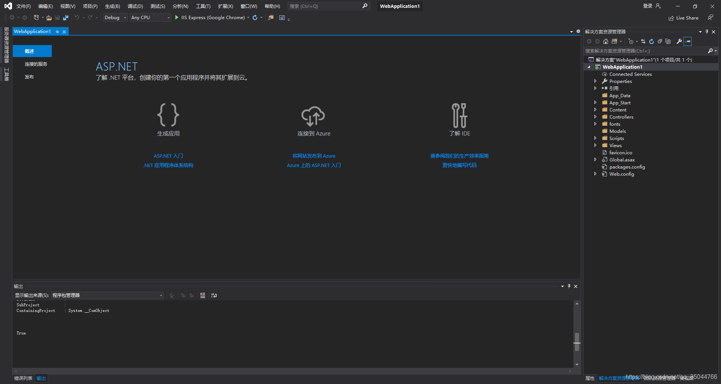
Task: Click the New Project toolbar icon
Action: click(36, 18)
